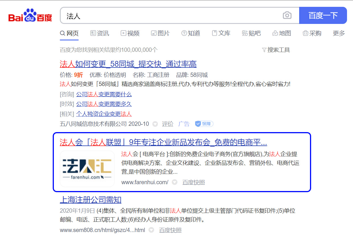Open link 公司法人变更需要什么
This screenshot has width=353, height=236.
pos(104,94)
